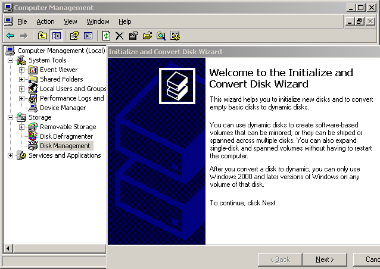The width and height of the screenshot is (380, 269).
Task: Expand the Event Viewer node
Action: click(22, 70)
